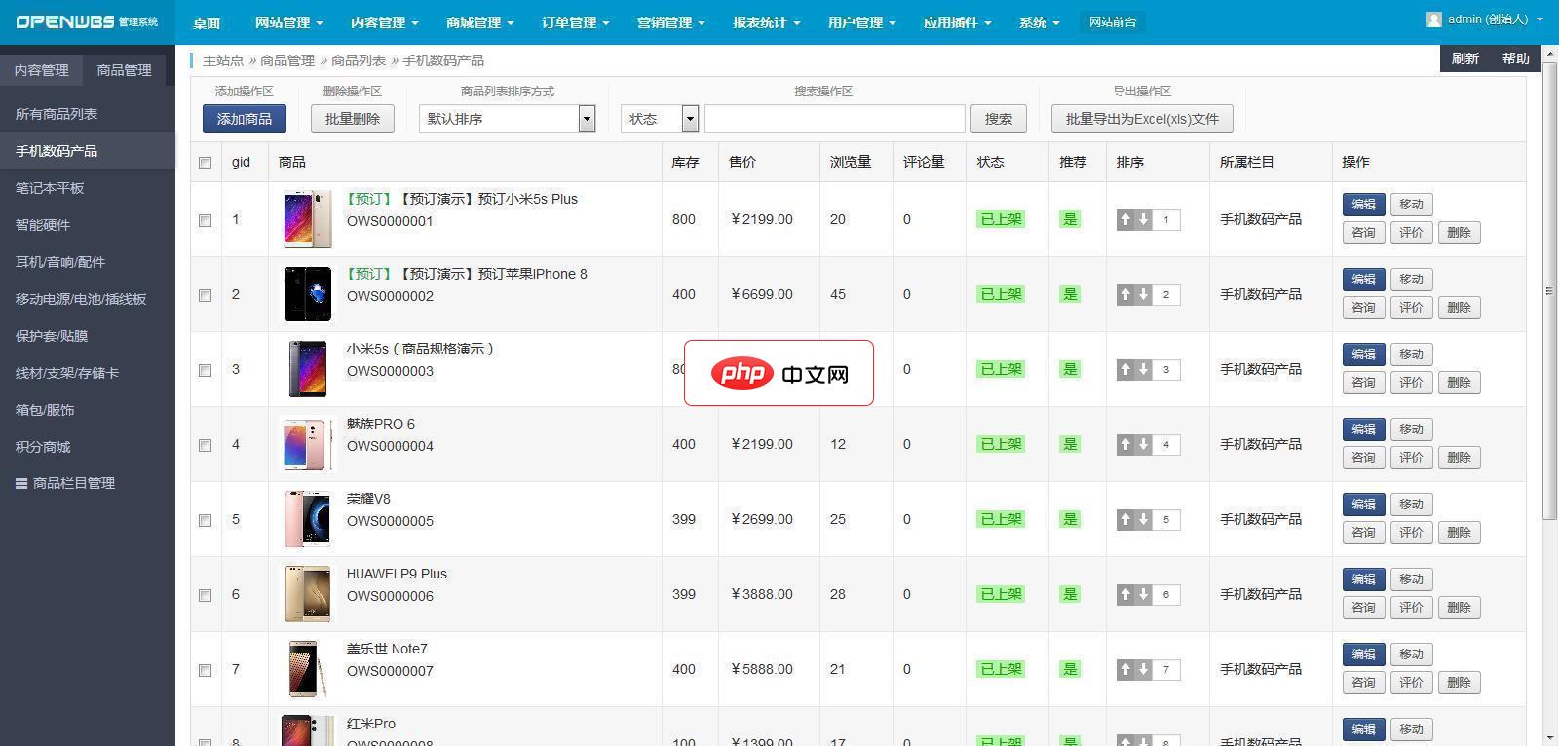The height and width of the screenshot is (746, 1559).
Task: Click 批量导出为Excel(xls)文件 button
Action: click(1142, 119)
